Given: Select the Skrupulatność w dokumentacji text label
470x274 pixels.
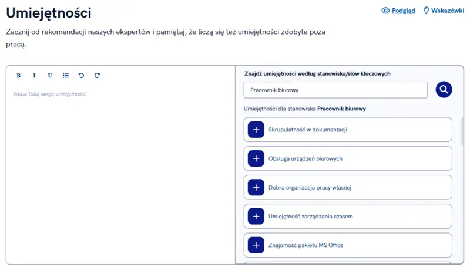Looking at the screenshot, I should coord(308,130).
